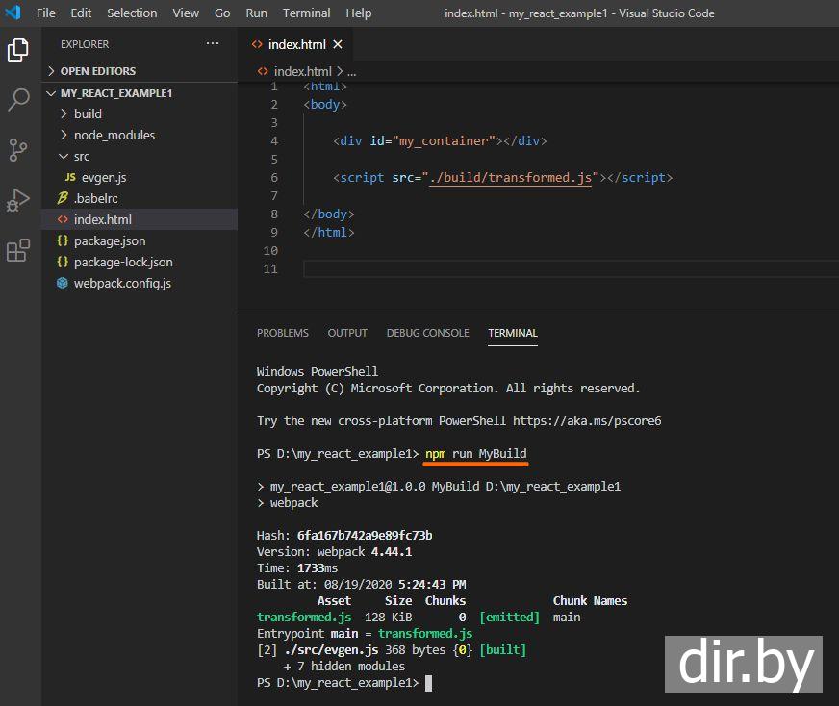Open the Explorer view in activity bar
This screenshot has height=706, width=839.
point(18,50)
